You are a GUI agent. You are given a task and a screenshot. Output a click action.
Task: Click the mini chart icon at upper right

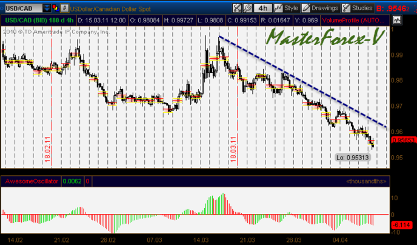click(397, 20)
